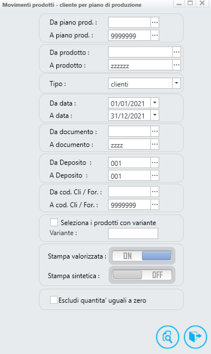
Task: Click the Variante text field
Action: click(133, 233)
